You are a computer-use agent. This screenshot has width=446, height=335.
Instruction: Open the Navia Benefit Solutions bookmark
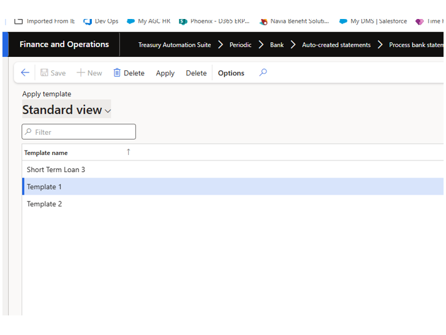(294, 21)
